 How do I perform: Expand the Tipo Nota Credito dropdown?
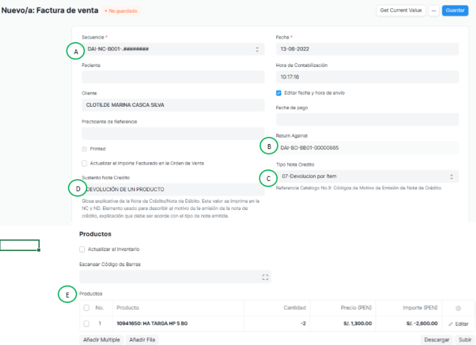367,177
